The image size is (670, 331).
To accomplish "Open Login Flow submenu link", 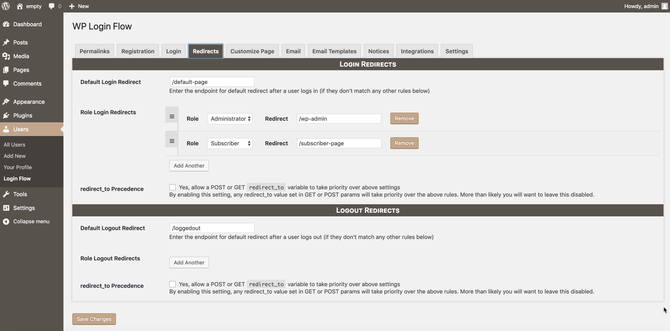I will [17, 178].
